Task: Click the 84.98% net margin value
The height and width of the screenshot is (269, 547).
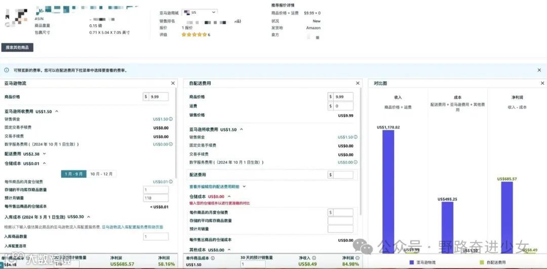Action: (x=350, y=264)
